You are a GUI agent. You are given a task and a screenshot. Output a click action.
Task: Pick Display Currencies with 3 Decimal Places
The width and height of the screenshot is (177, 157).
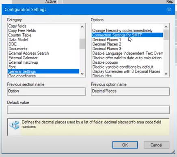pyautogui.click(x=127, y=71)
